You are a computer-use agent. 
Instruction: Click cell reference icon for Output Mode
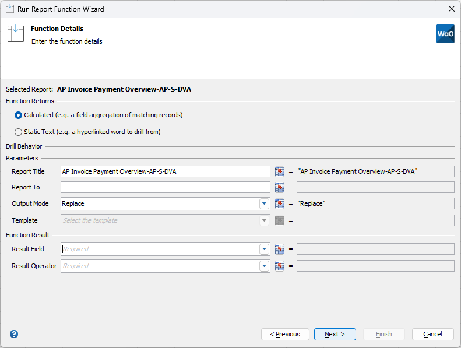click(279, 203)
